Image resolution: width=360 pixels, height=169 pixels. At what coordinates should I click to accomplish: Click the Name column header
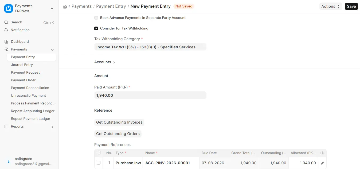[171, 153]
